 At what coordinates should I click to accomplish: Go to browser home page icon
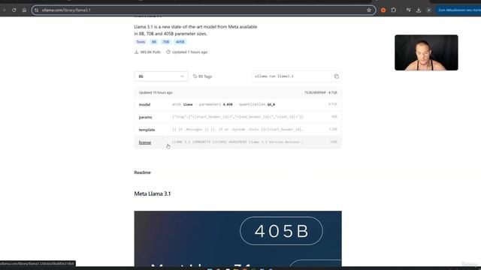coord(24,10)
